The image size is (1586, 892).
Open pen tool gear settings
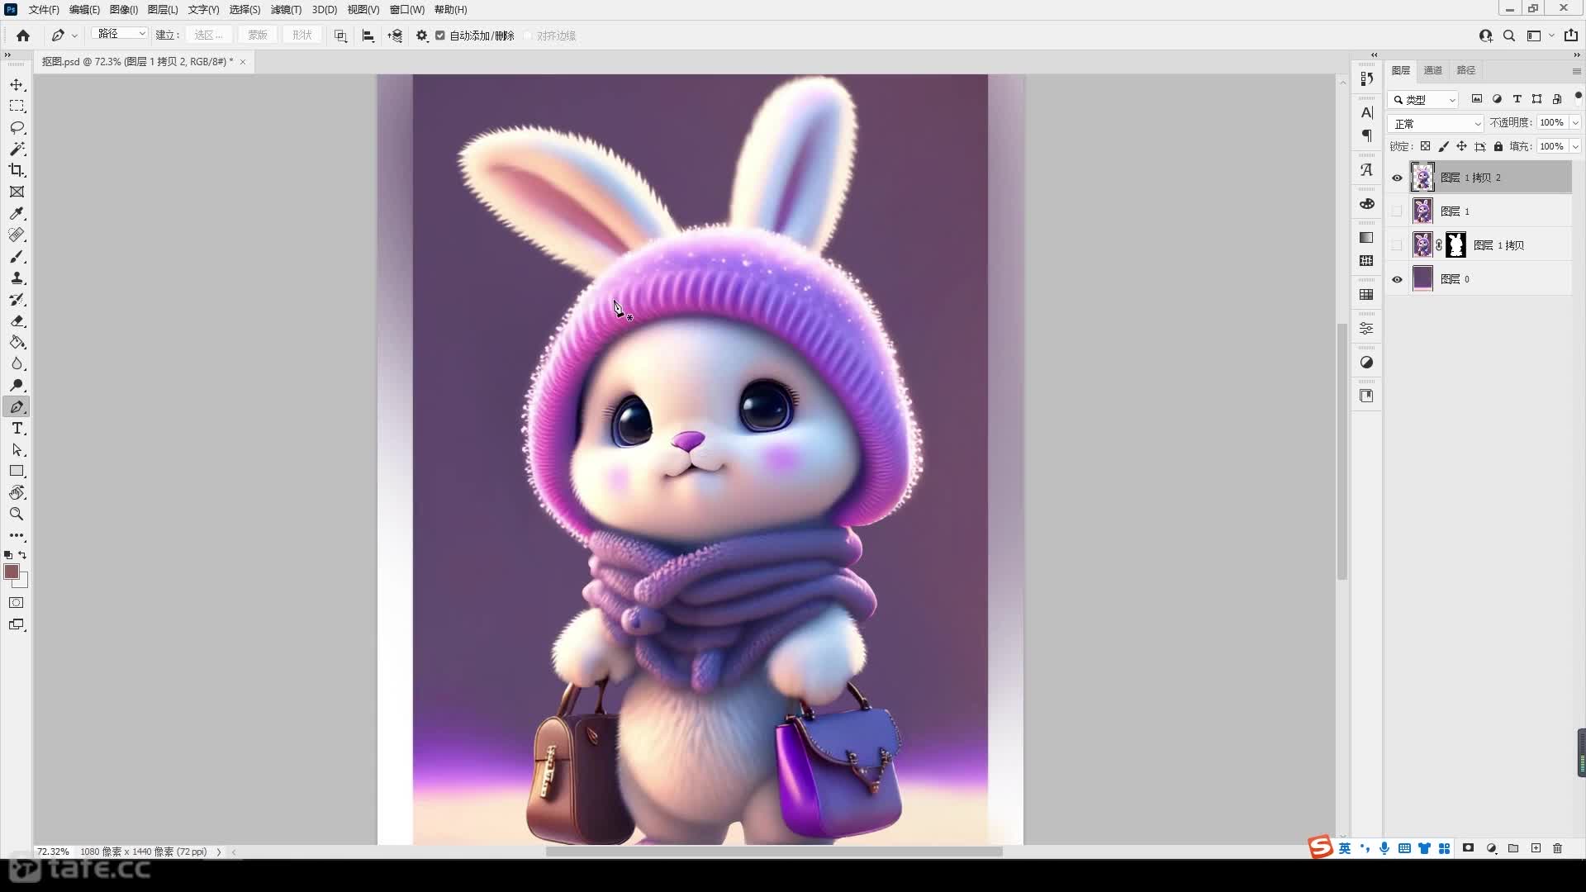tap(422, 36)
